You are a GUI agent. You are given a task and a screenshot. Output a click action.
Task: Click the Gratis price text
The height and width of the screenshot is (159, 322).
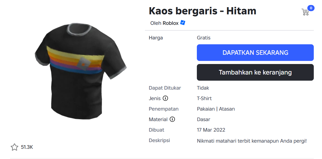point(203,37)
